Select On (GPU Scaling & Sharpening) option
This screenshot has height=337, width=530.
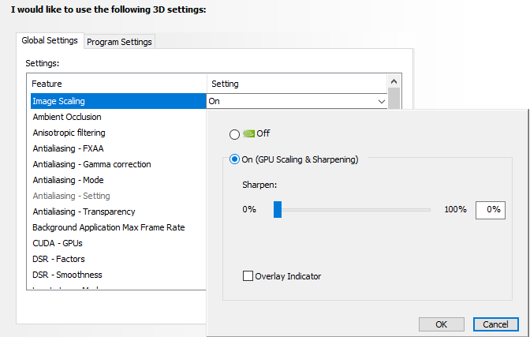pos(234,159)
